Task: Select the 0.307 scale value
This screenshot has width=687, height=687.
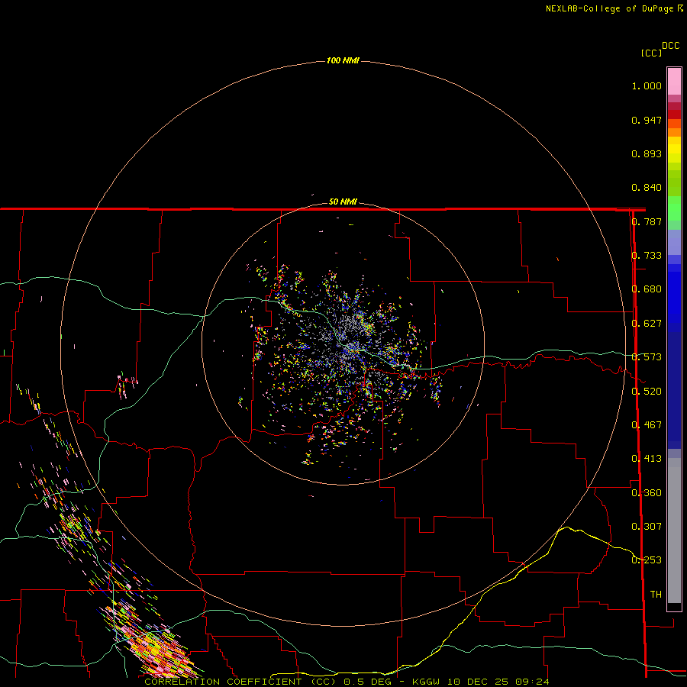Action: click(x=647, y=526)
